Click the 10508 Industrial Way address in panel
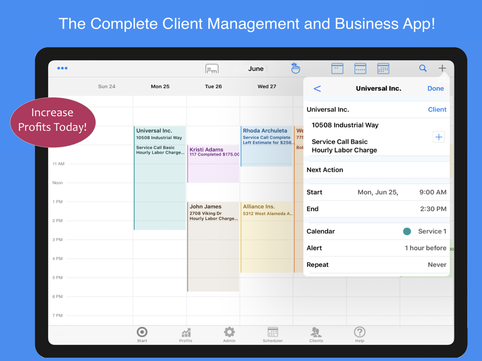This screenshot has height=361, width=482. point(345,125)
